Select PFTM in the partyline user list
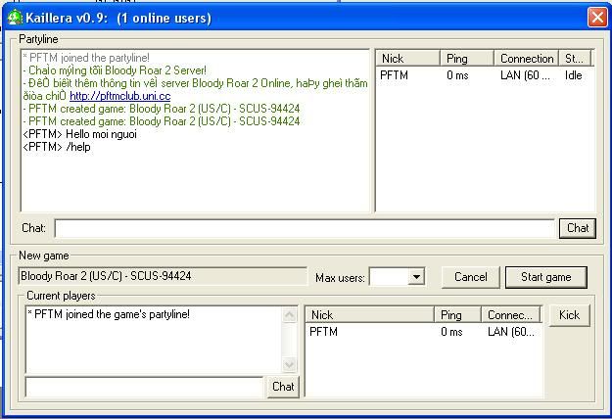The image size is (612, 419). pyautogui.click(x=395, y=75)
